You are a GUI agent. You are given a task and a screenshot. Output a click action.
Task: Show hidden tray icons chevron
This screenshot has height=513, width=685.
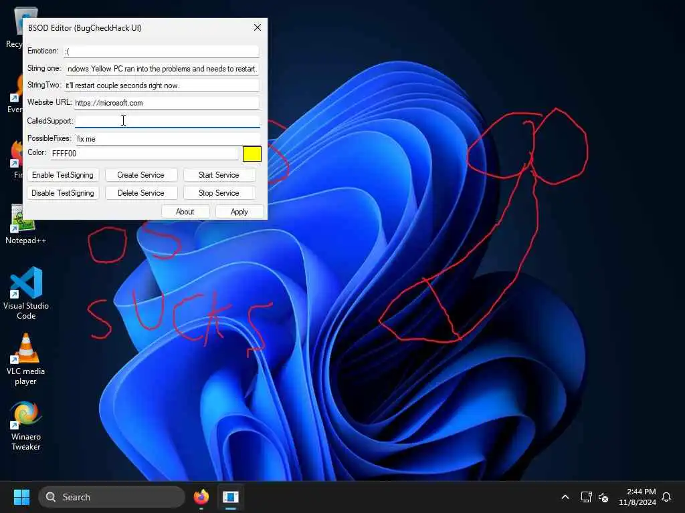tap(565, 497)
